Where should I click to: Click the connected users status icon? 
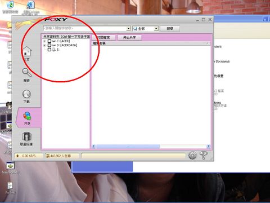pyautogui.click(x=48, y=156)
